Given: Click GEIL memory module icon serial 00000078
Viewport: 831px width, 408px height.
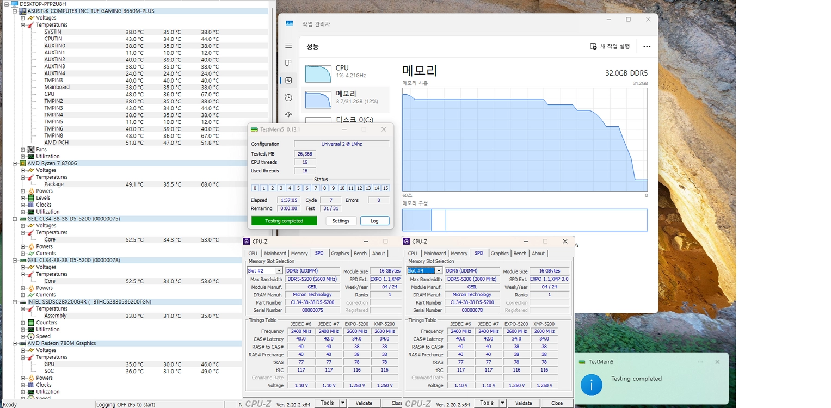Looking at the screenshot, I should coord(23,260).
